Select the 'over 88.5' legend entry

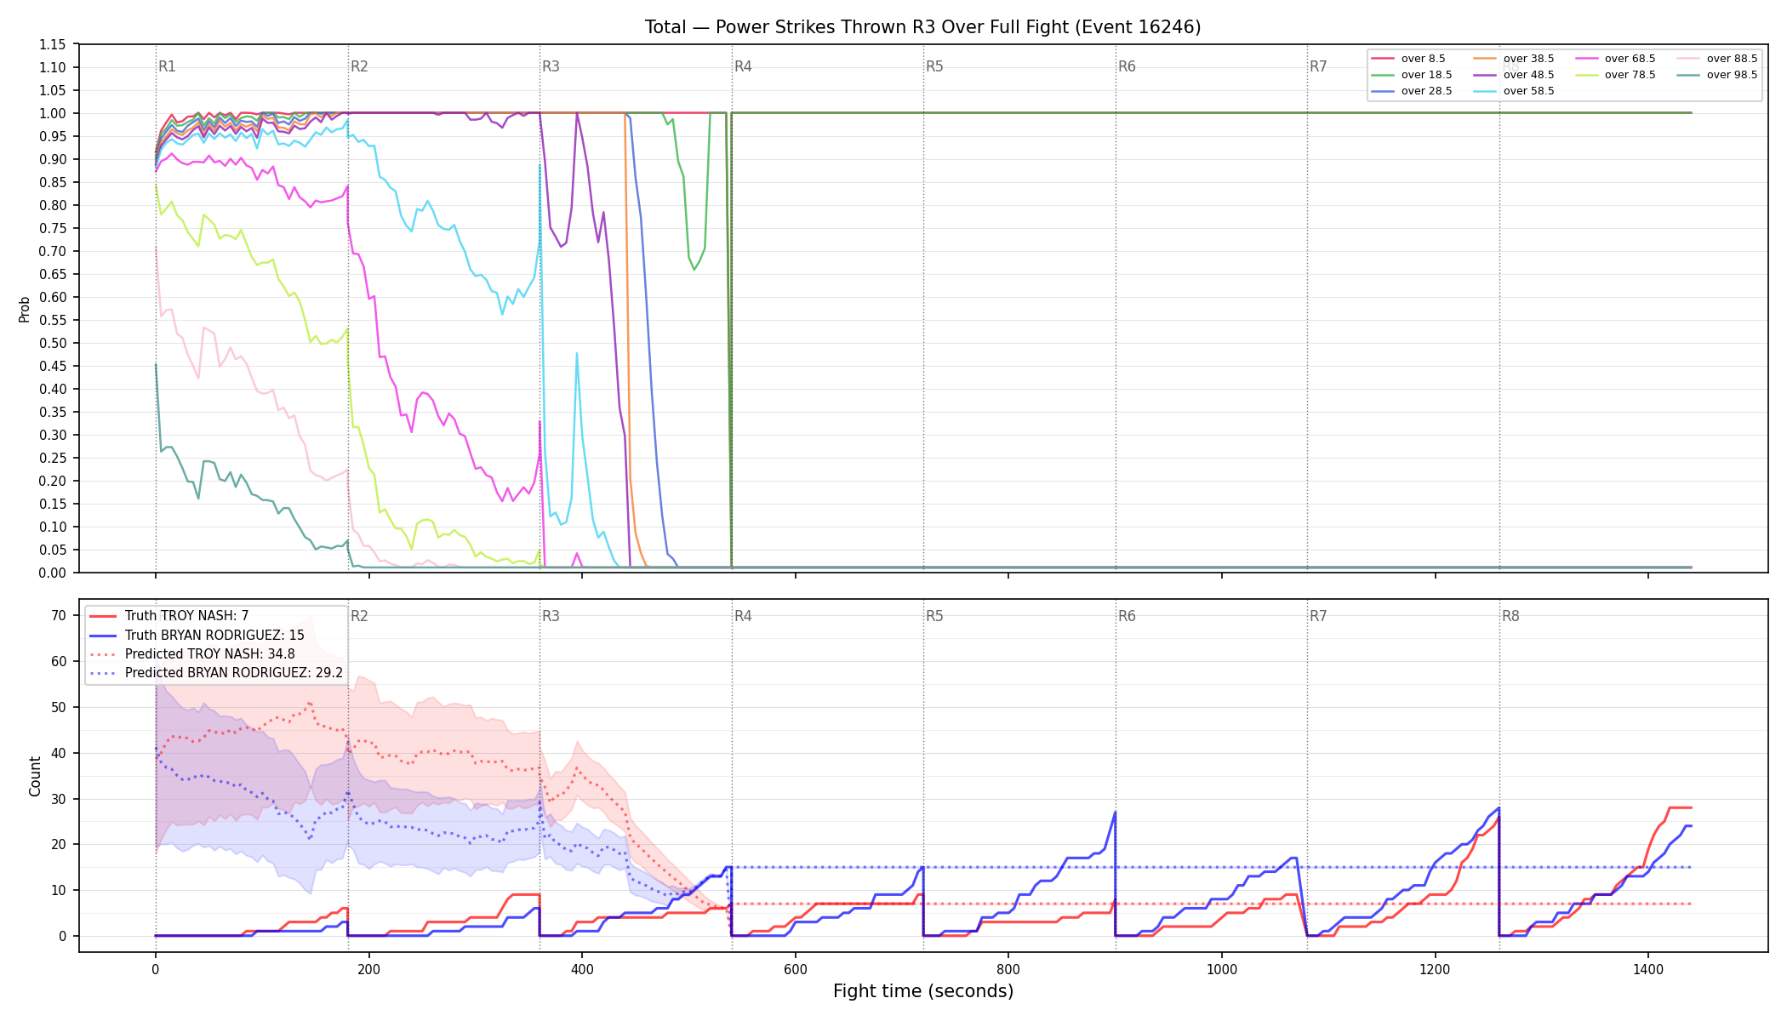tap(1717, 59)
